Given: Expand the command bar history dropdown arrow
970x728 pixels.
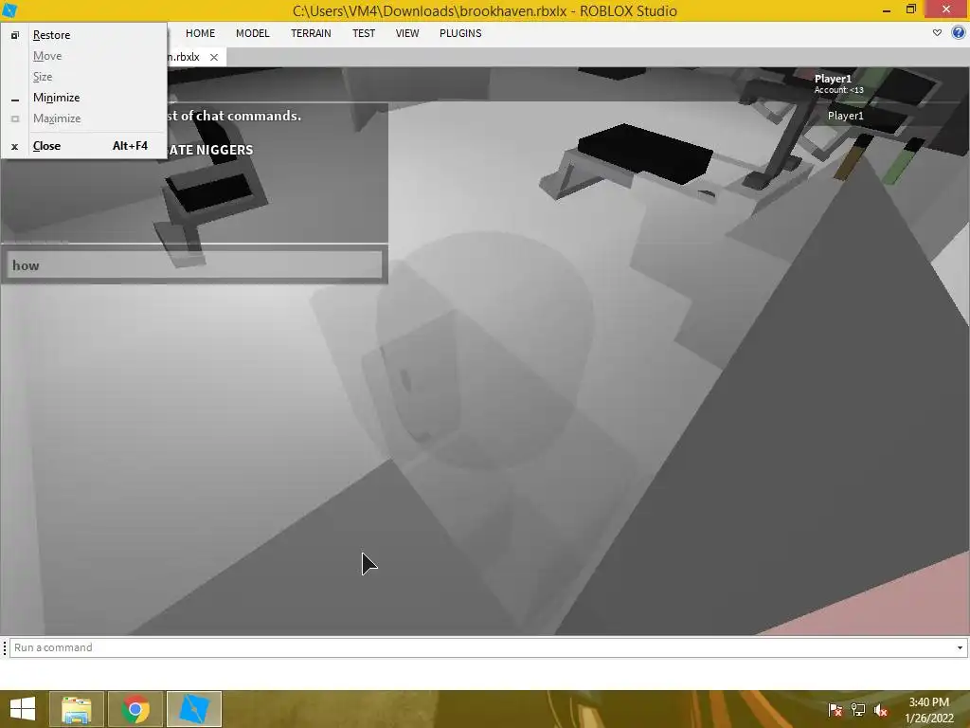Looking at the screenshot, I should [x=961, y=647].
